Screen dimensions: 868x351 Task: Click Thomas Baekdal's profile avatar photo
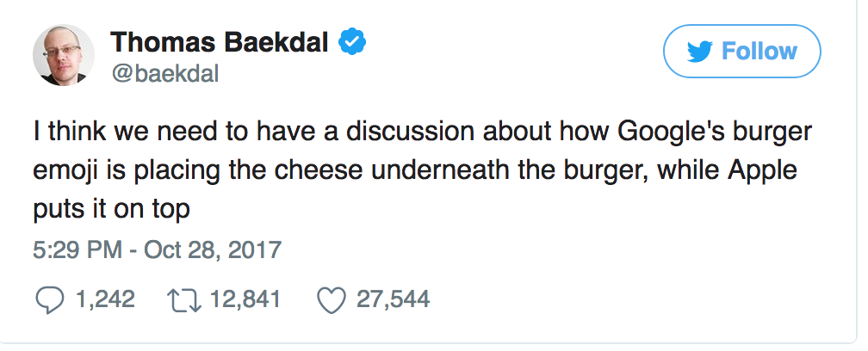pyautogui.click(x=63, y=54)
